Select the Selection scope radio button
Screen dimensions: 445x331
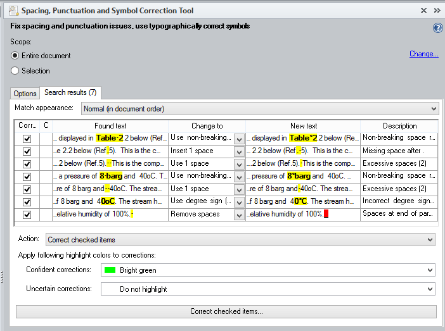tap(15, 71)
